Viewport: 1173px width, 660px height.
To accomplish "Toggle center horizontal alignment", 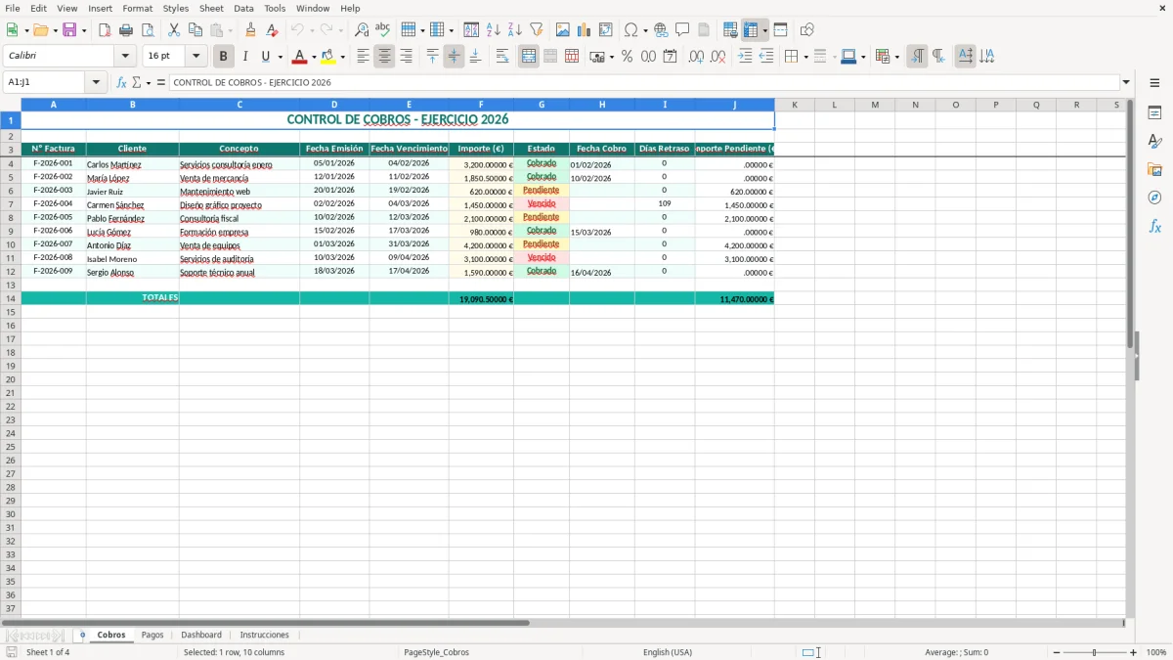I will [x=384, y=57].
